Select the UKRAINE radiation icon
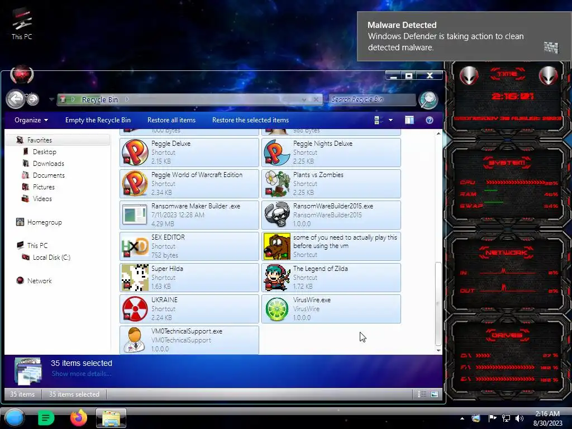Screen dimensions: 572x429 click(135, 309)
